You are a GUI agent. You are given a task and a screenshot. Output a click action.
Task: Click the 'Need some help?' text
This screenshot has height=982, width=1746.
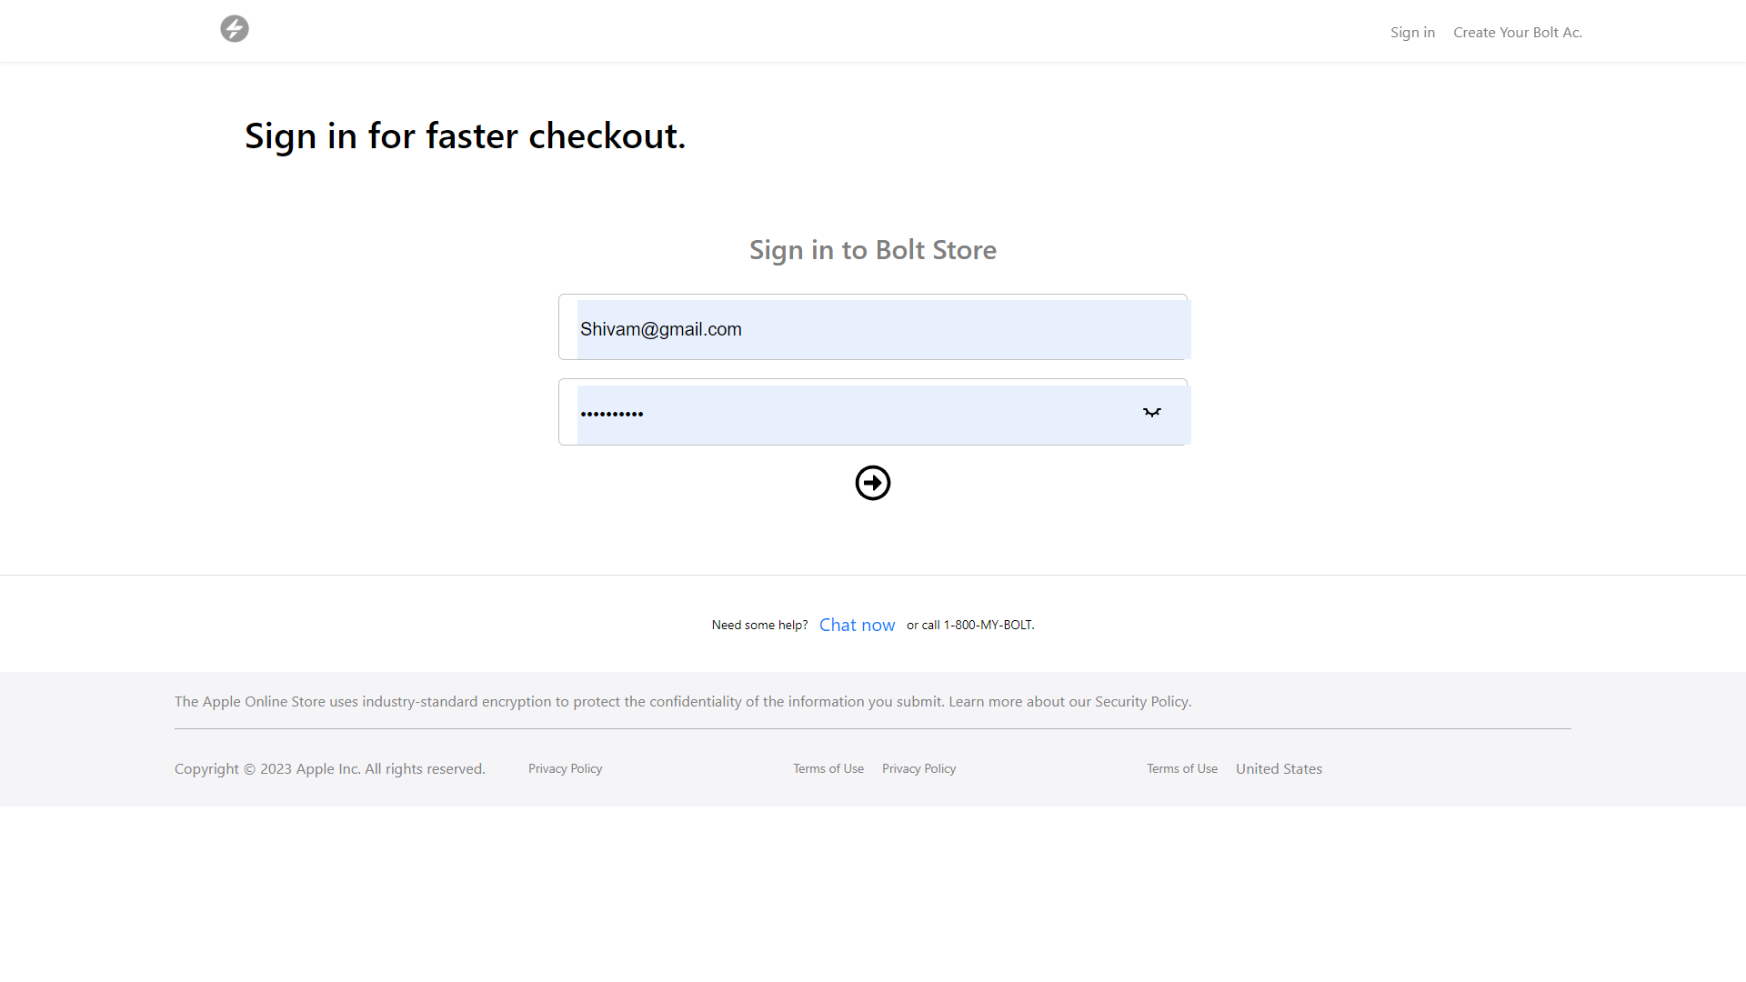pyautogui.click(x=759, y=626)
